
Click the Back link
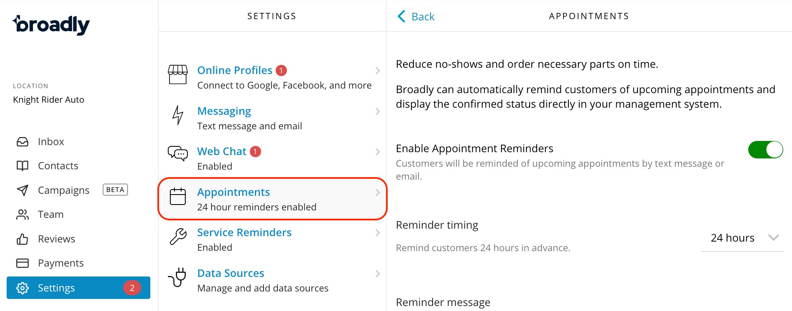[x=416, y=17]
